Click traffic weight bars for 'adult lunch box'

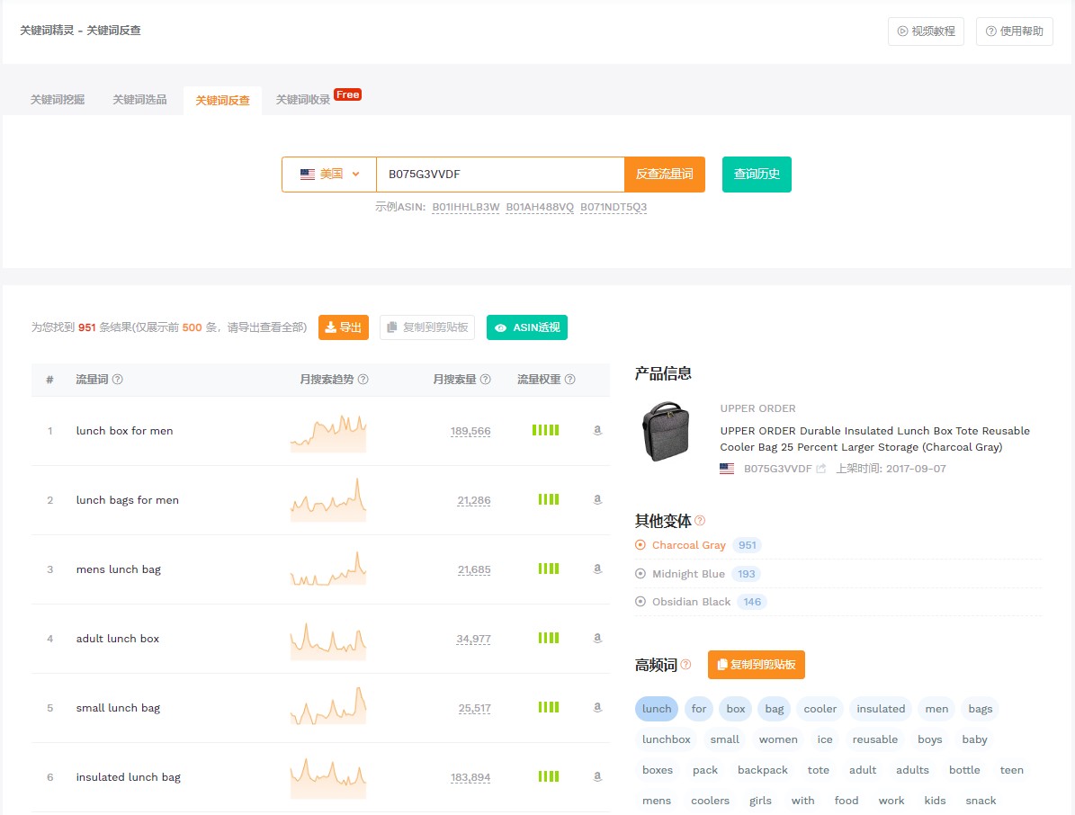coord(549,638)
